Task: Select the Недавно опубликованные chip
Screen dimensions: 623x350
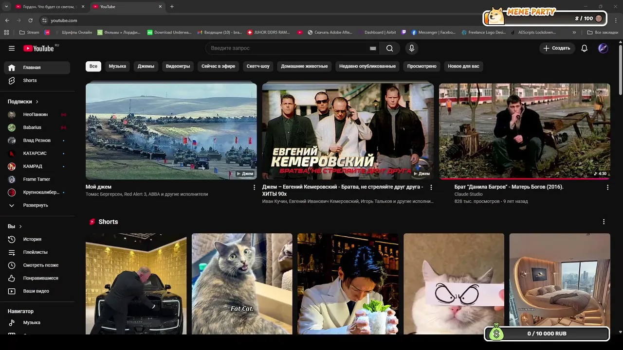Action: pyautogui.click(x=367, y=66)
